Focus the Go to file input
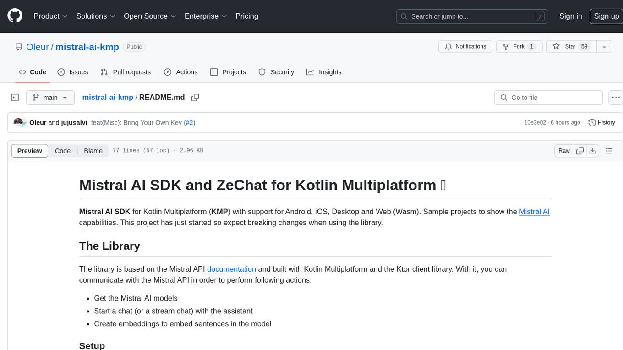This screenshot has height=350, width=623. (548, 98)
